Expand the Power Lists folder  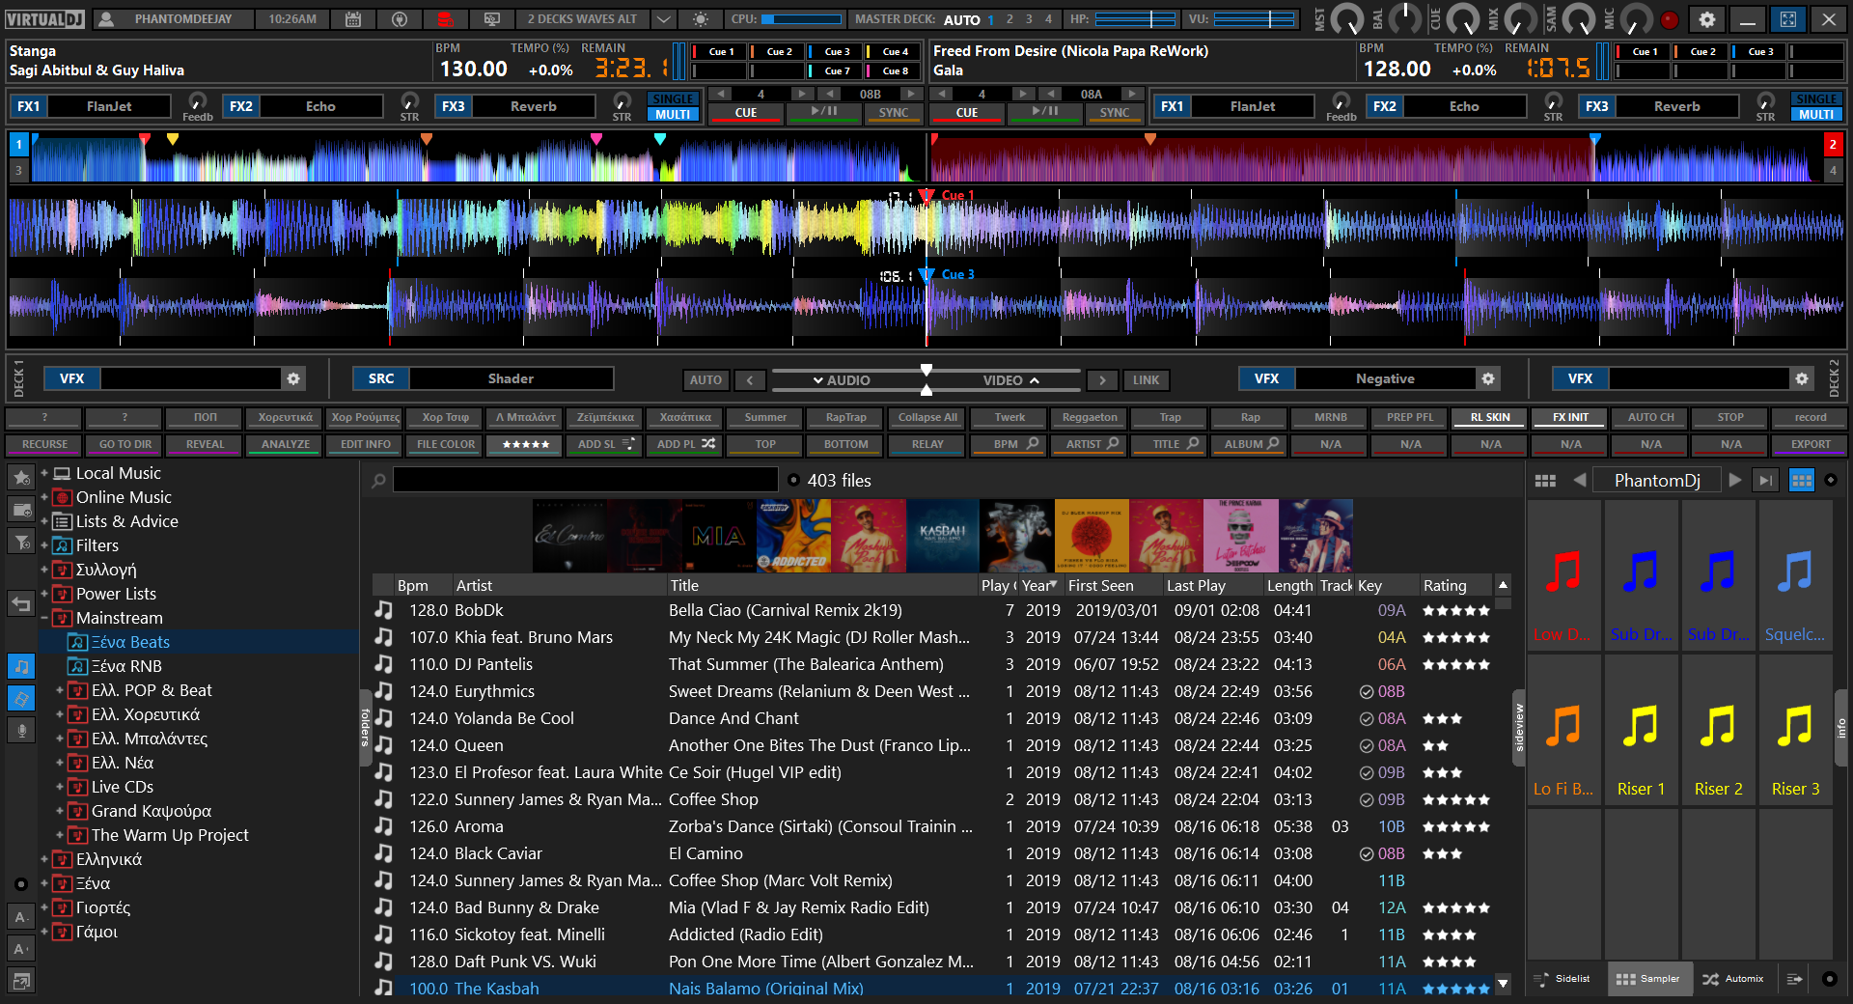[x=44, y=594]
